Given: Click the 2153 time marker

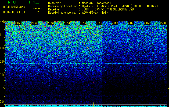Looking at the screenshot, I should 51,23.
